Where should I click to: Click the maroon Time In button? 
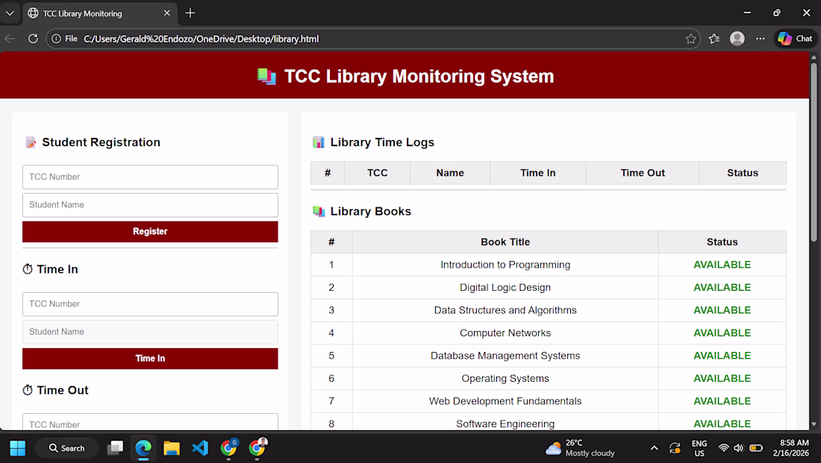click(150, 359)
